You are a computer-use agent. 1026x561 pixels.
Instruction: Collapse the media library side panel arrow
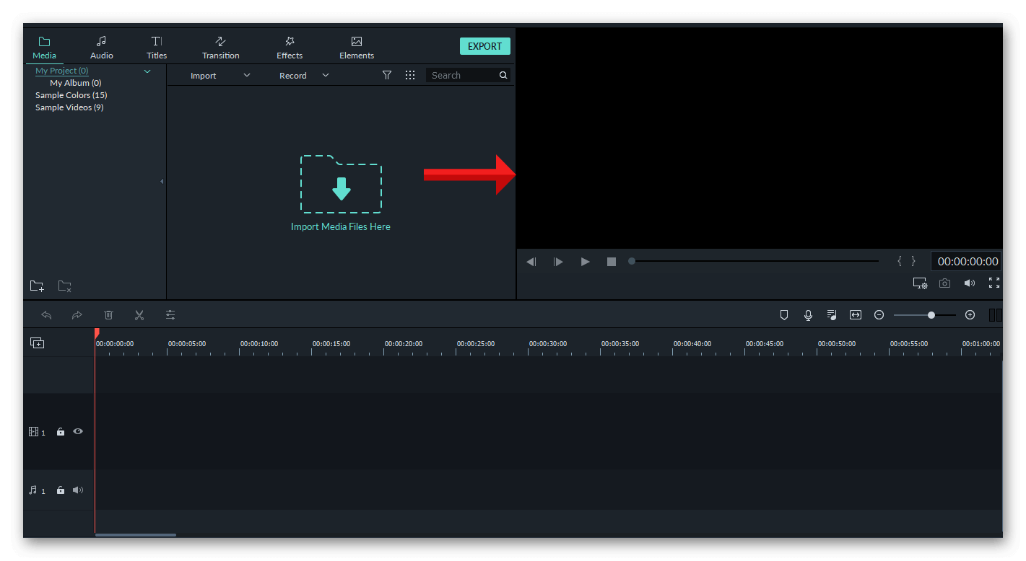(x=162, y=182)
